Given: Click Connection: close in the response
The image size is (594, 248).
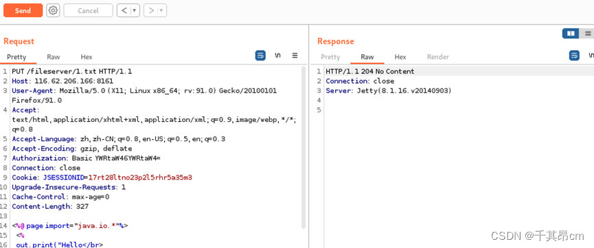Looking at the screenshot, I should (x=360, y=81).
